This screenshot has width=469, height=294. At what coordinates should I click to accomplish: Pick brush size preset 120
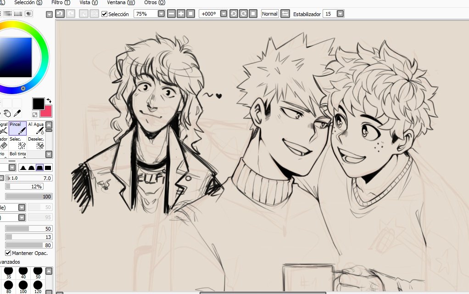click(x=38, y=287)
